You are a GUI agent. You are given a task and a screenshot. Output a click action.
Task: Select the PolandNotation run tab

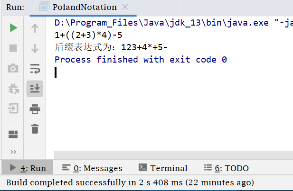[x=83, y=7]
